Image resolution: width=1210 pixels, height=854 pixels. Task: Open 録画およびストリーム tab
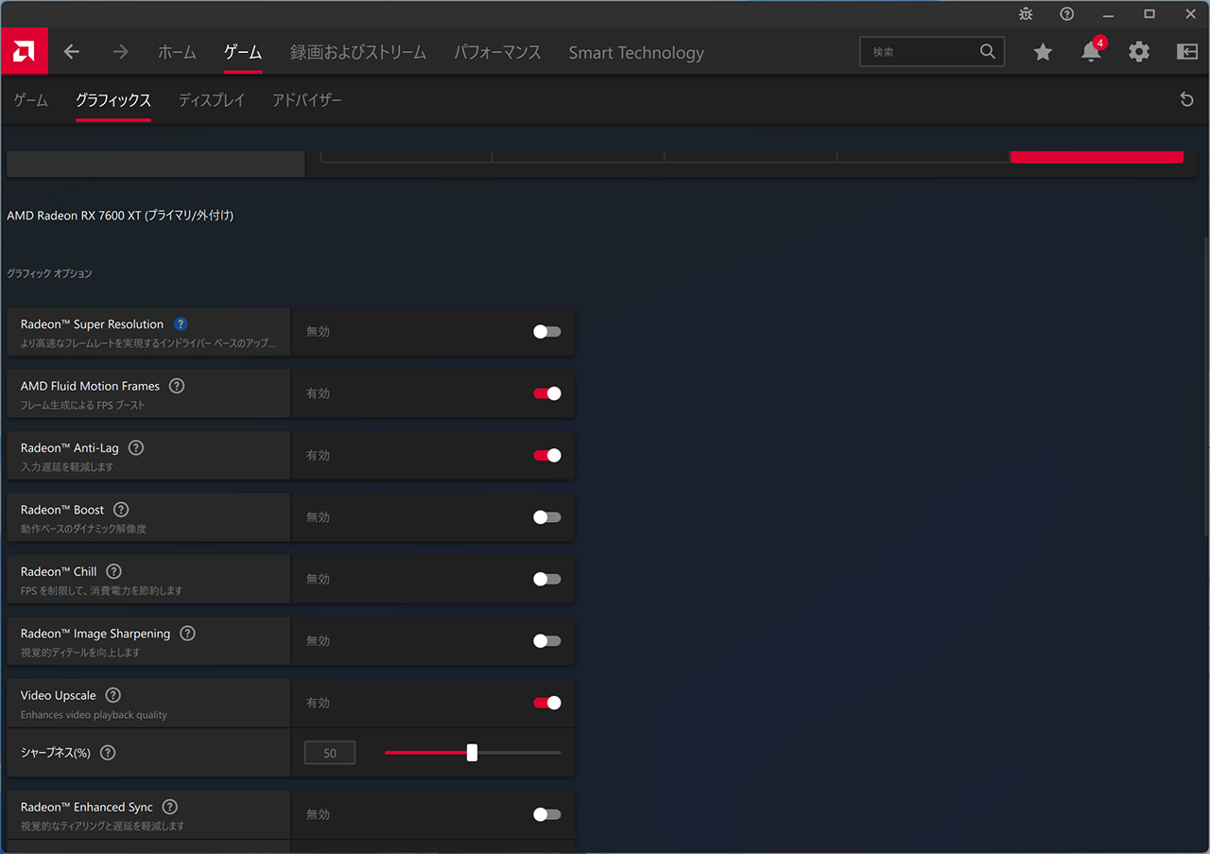358,52
